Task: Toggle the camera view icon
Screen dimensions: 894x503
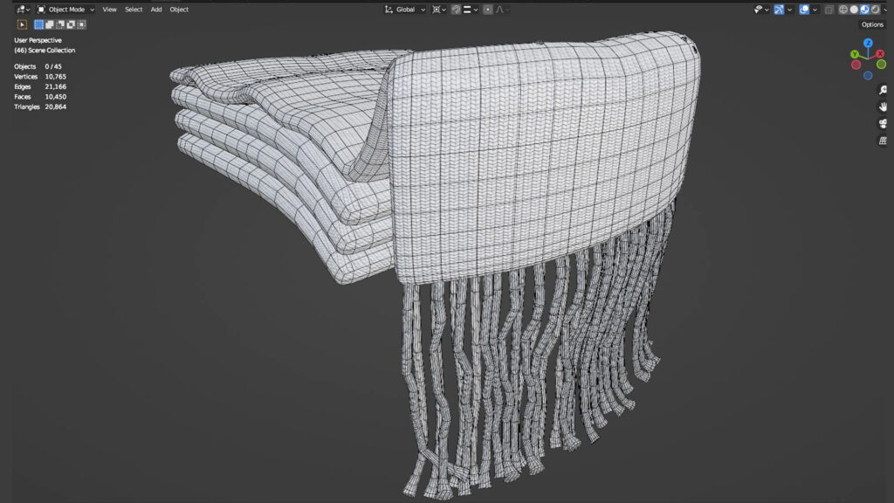Action: pyautogui.click(x=884, y=123)
